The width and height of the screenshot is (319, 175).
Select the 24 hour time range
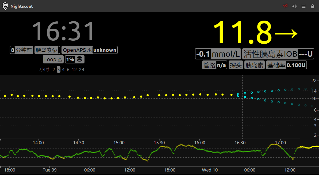[82, 70]
